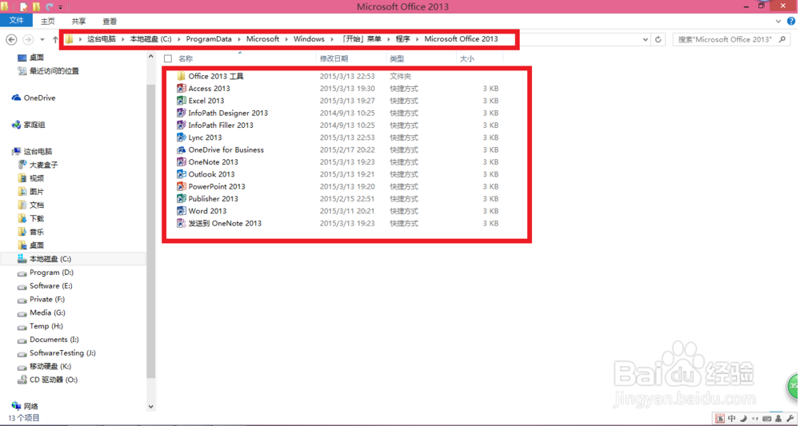
Task: Select Documents (I:) drive in tree
Action: (54, 340)
